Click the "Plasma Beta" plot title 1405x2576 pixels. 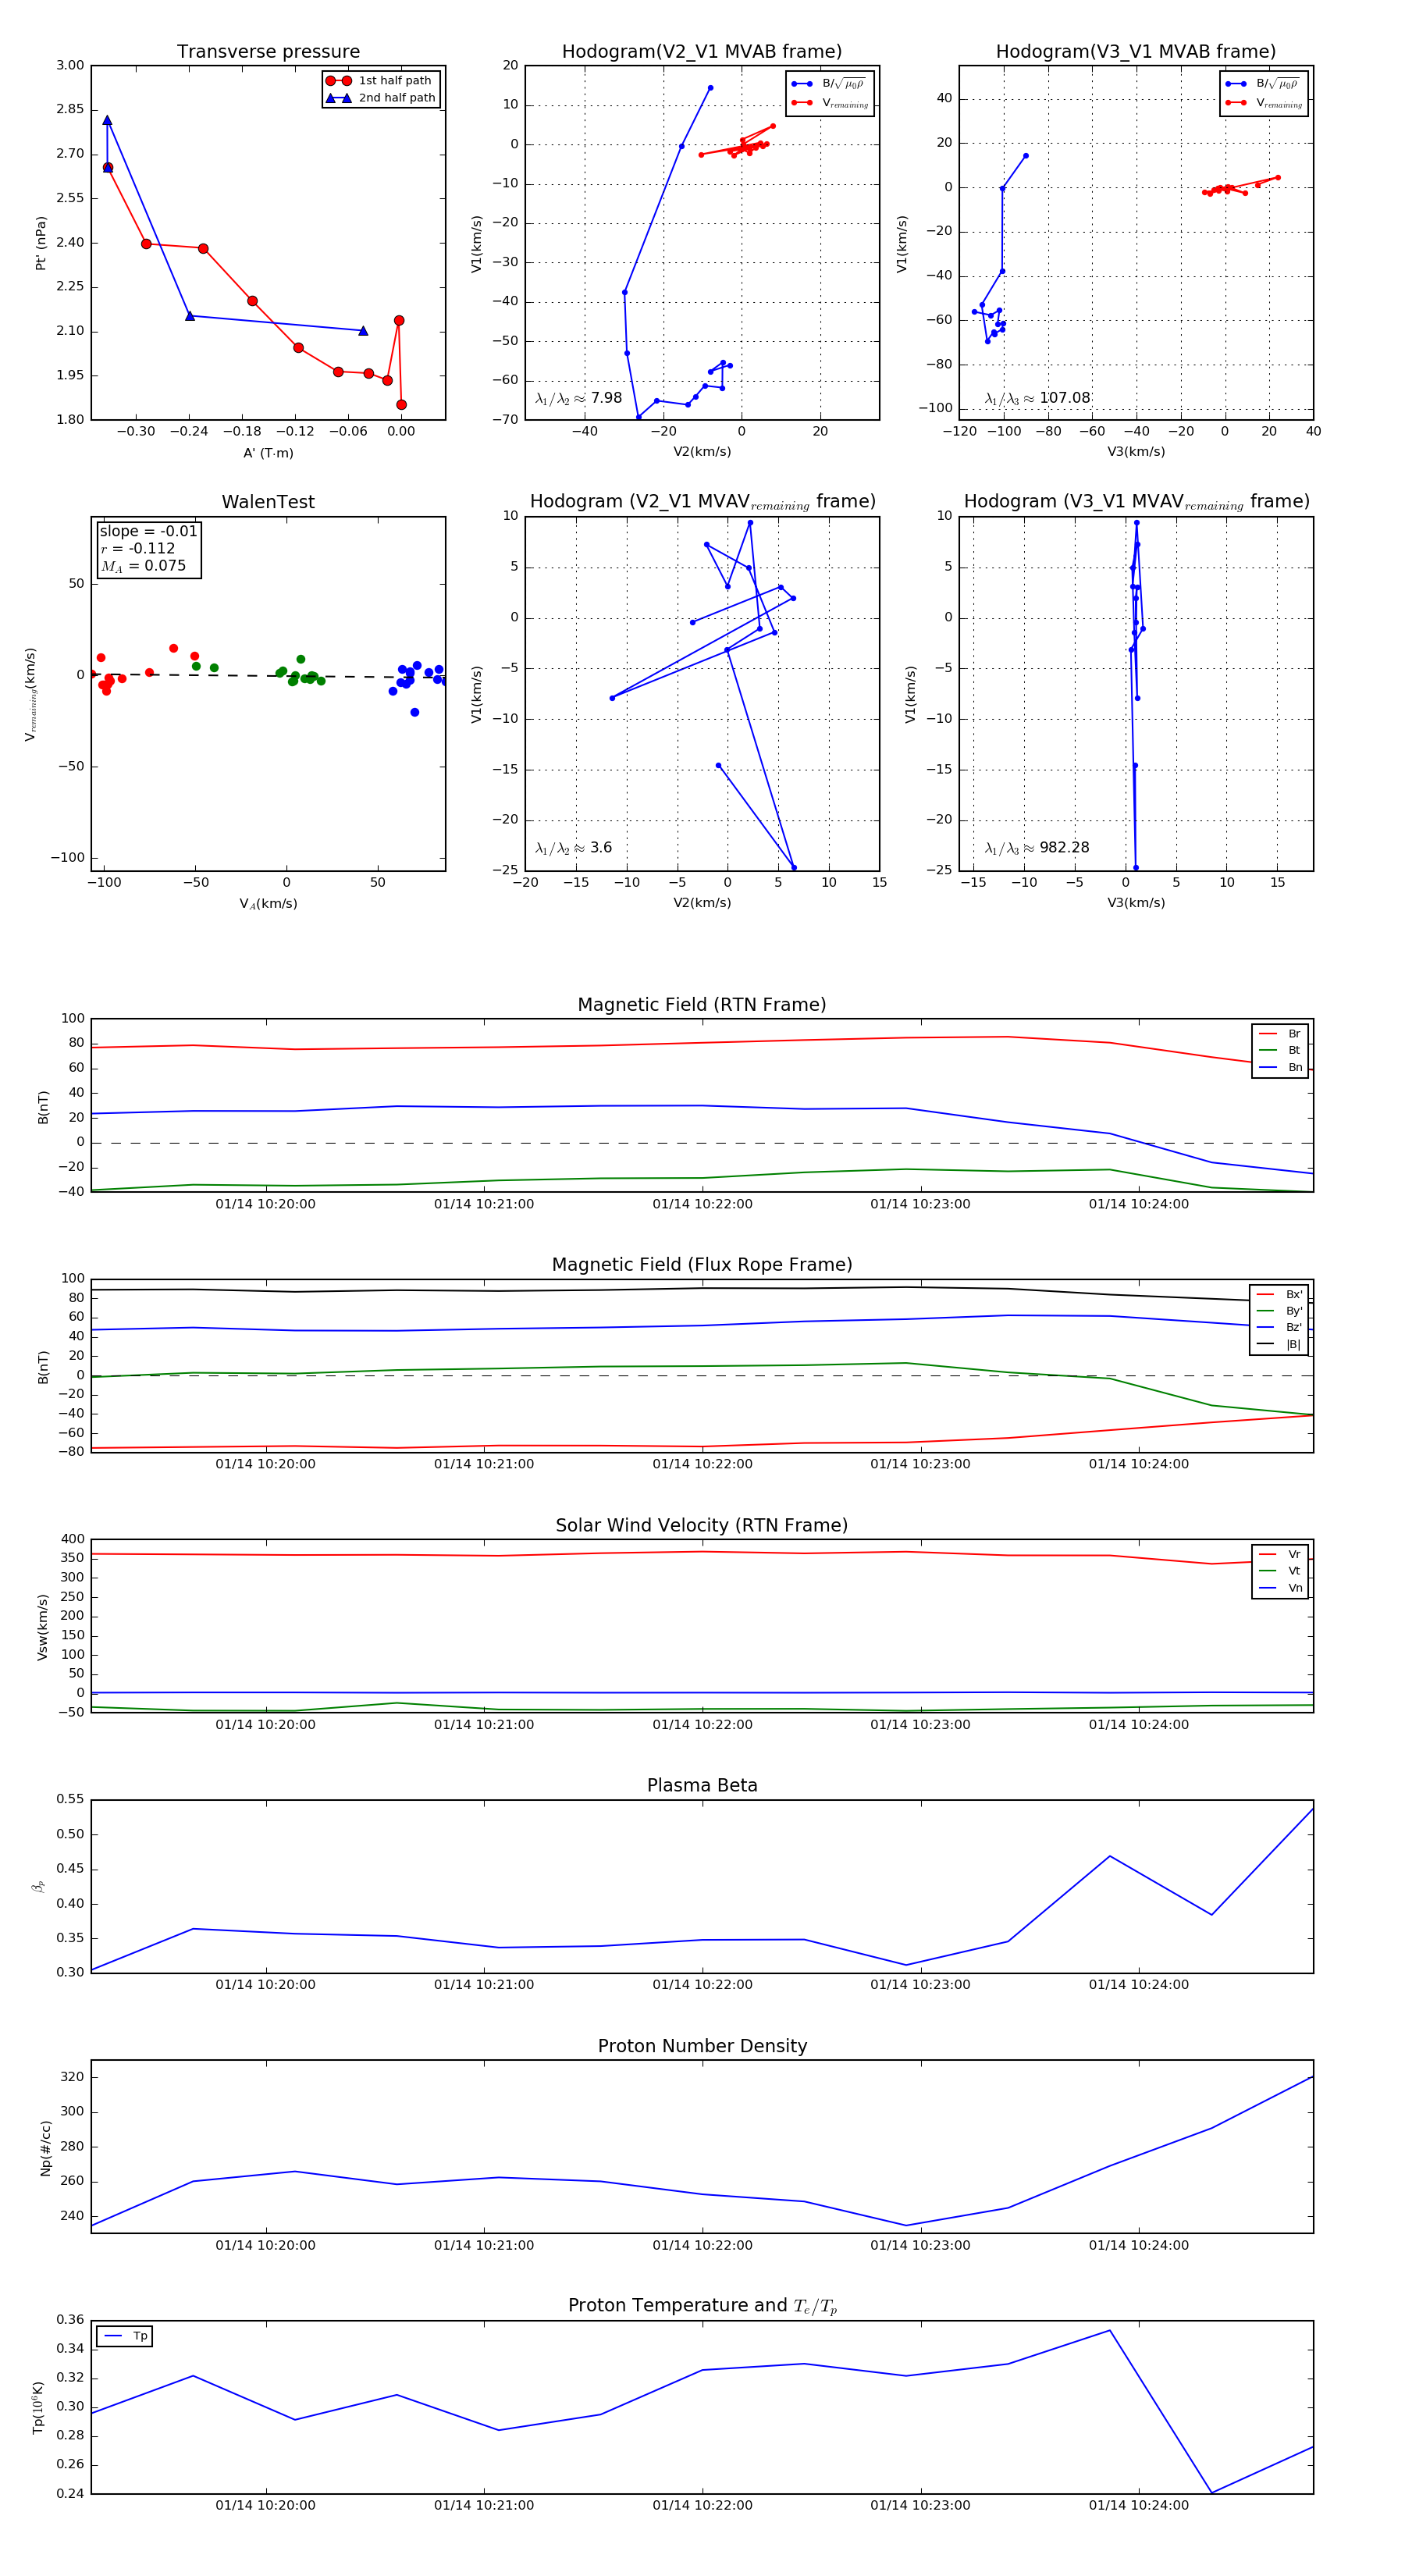pyautogui.click(x=702, y=1786)
